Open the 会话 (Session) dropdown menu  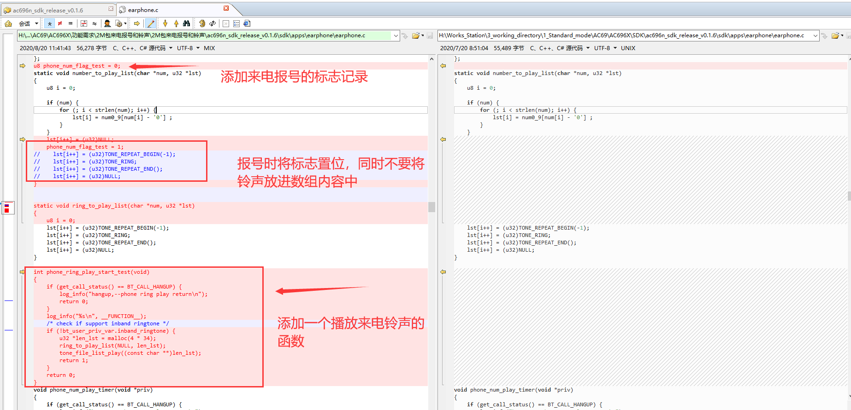point(28,23)
